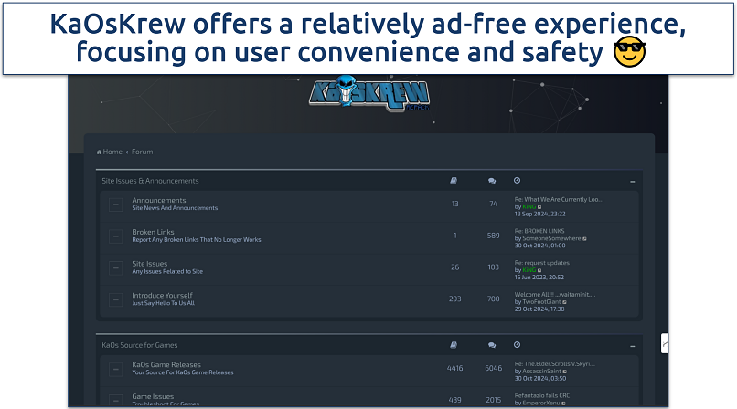
Task: View latest post icon in Announcements row
Action: click(539, 207)
